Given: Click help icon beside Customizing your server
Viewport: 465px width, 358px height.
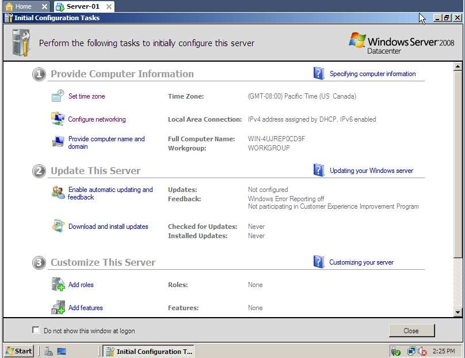Looking at the screenshot, I should pos(318,262).
